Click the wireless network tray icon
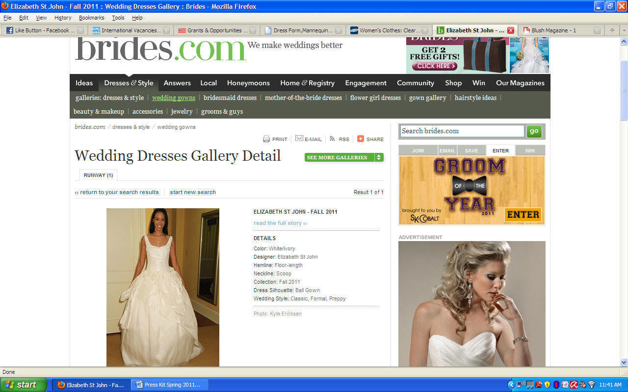Viewport: 628px width, 392px height. click(x=591, y=385)
